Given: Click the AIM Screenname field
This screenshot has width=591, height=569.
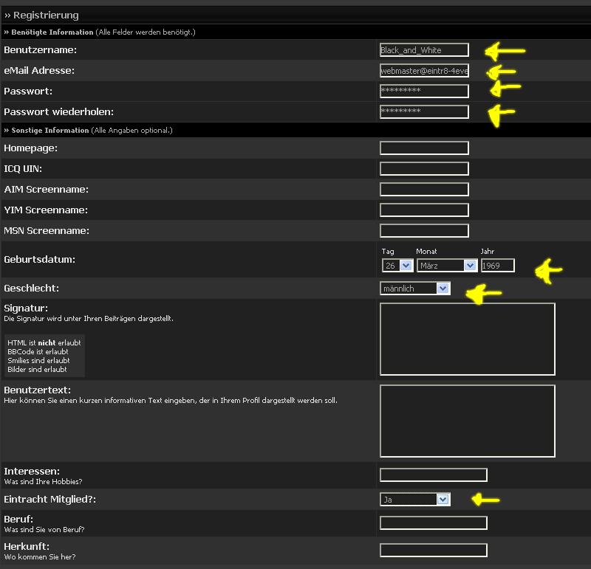Looking at the screenshot, I should point(424,190).
